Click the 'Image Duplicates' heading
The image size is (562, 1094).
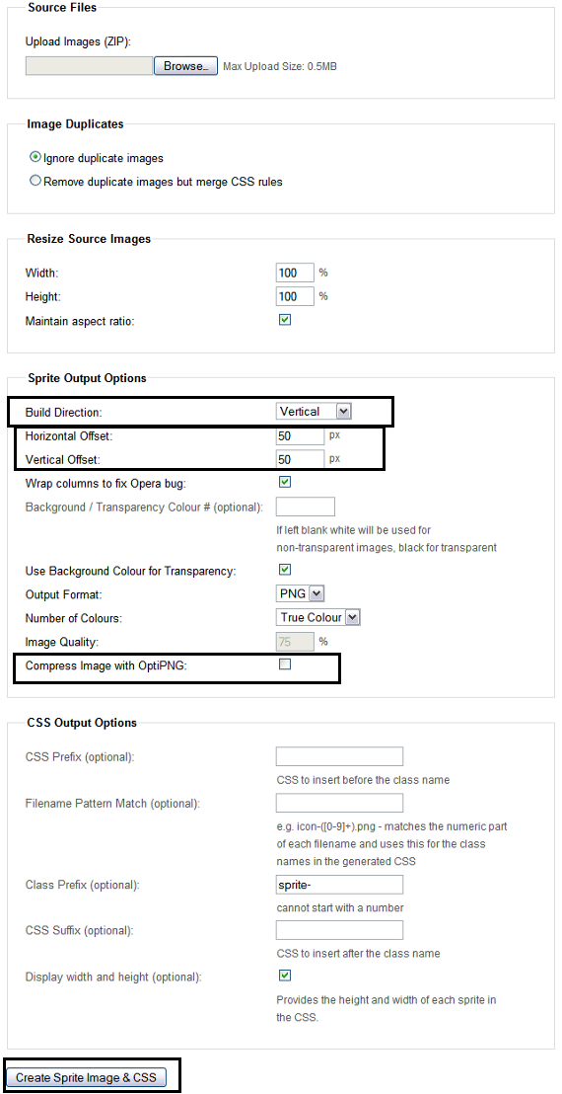pyautogui.click(x=75, y=123)
